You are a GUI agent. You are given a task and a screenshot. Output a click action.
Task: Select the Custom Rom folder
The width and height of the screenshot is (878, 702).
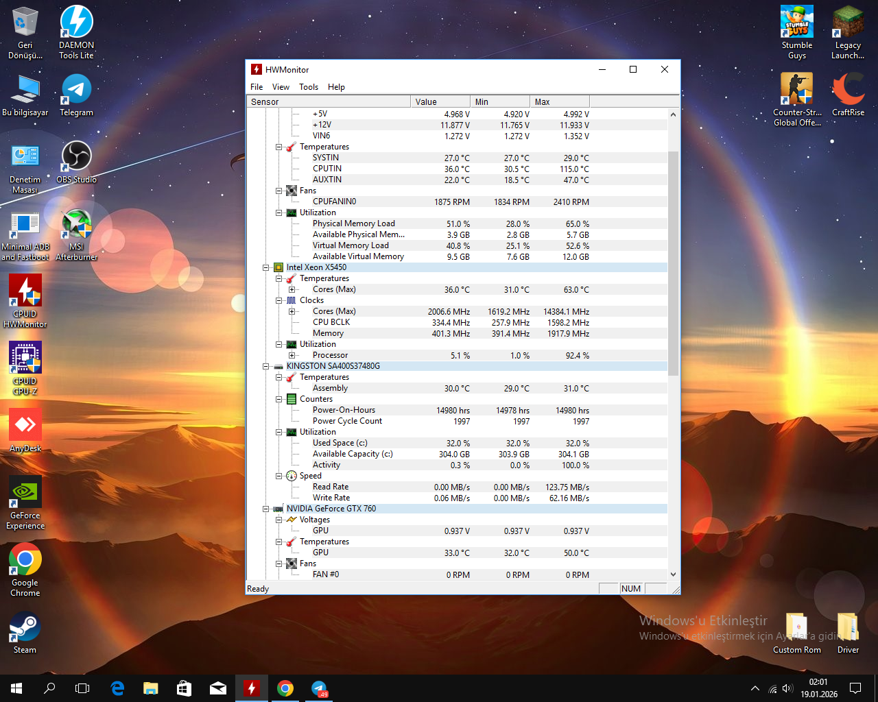pos(796,632)
